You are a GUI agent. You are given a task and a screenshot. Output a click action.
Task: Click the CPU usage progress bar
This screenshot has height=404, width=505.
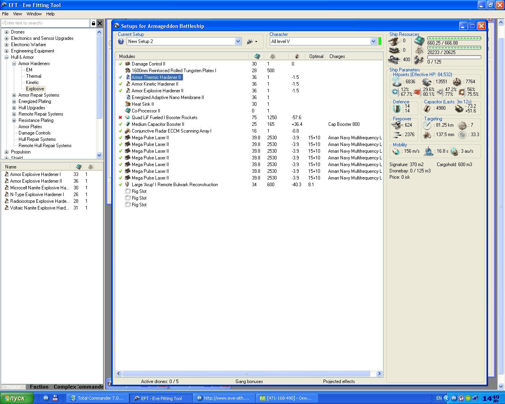point(454,38)
